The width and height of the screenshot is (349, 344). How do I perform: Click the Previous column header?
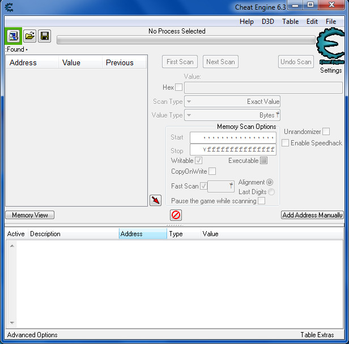(x=124, y=62)
